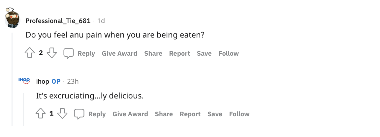Viewport: 380px width, 137px height.
Task: Downvote ihop's reply comment
Action: [62, 114]
